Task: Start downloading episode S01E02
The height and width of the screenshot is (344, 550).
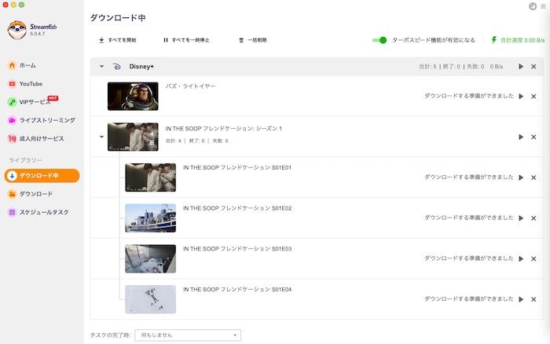Action: [521, 218]
